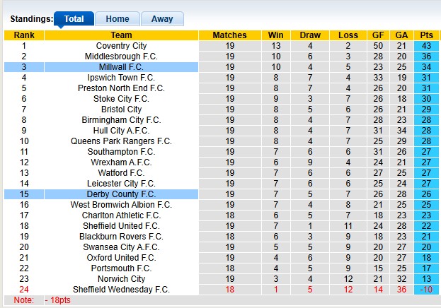Click the Rank column header

click(x=24, y=35)
